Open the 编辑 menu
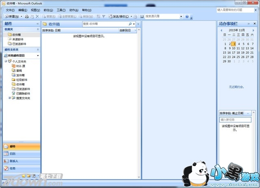260x188 pixels. pos(23,10)
